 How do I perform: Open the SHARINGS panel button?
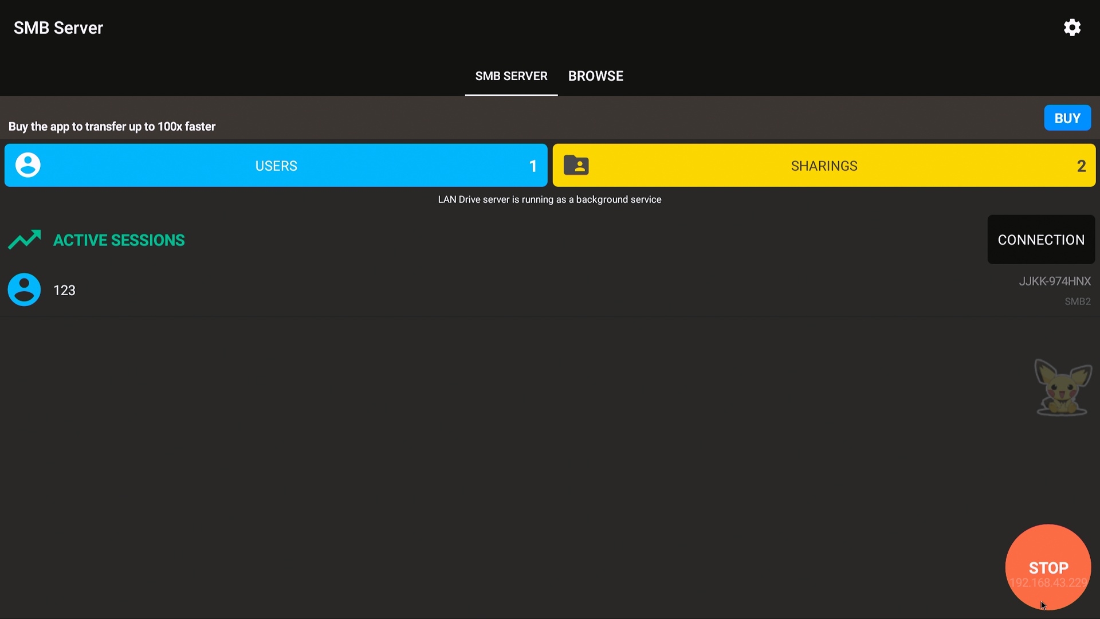(x=824, y=166)
